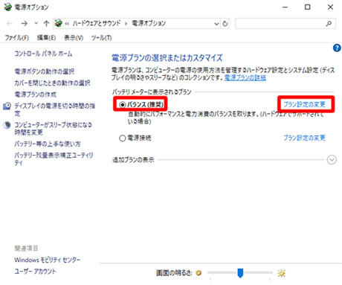Change plan settings for 電源接続 plan
Image resolution: width=342 pixels, height=285 pixels.
[305, 138]
